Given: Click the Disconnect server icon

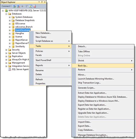Looking at the screenshot, I should tap(19, 6).
